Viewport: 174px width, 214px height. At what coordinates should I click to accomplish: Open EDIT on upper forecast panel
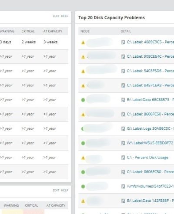click(x=56, y=16)
